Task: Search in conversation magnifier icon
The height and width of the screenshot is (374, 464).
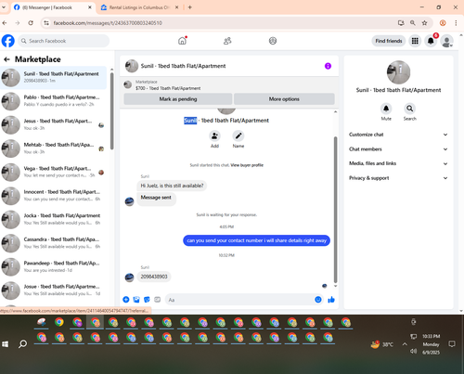Action: (409, 109)
